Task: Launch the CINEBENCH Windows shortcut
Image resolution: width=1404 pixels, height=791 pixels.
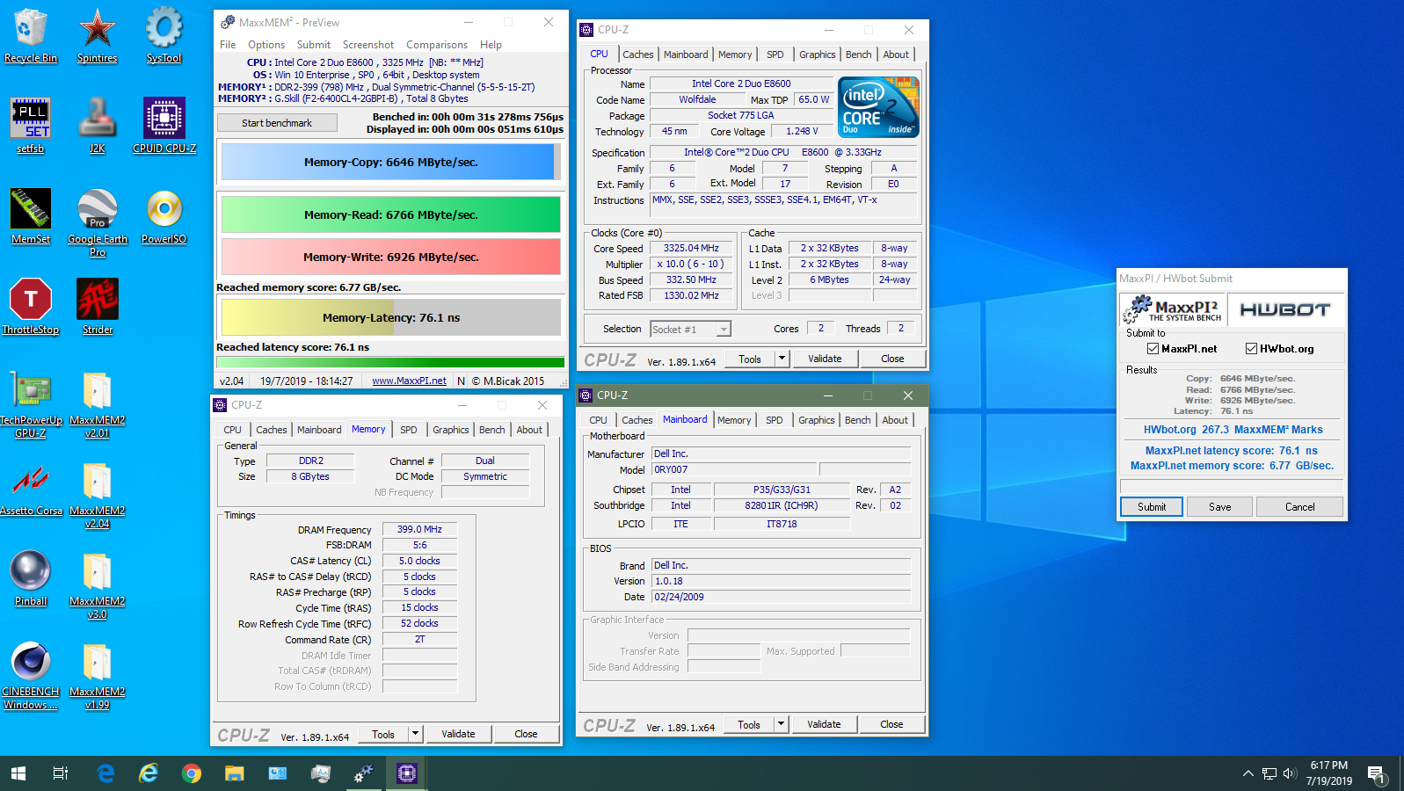Action: pos(31,676)
